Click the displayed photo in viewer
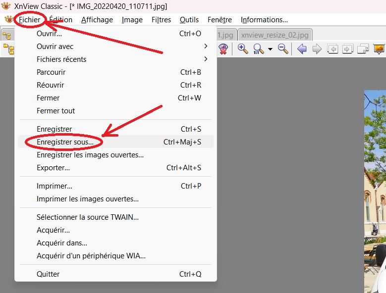 375,191
